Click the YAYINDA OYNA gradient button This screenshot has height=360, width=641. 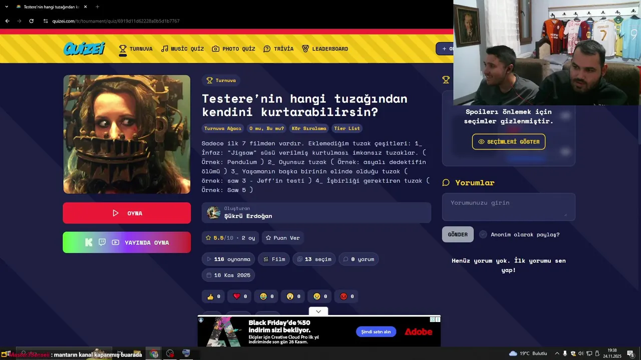click(127, 242)
